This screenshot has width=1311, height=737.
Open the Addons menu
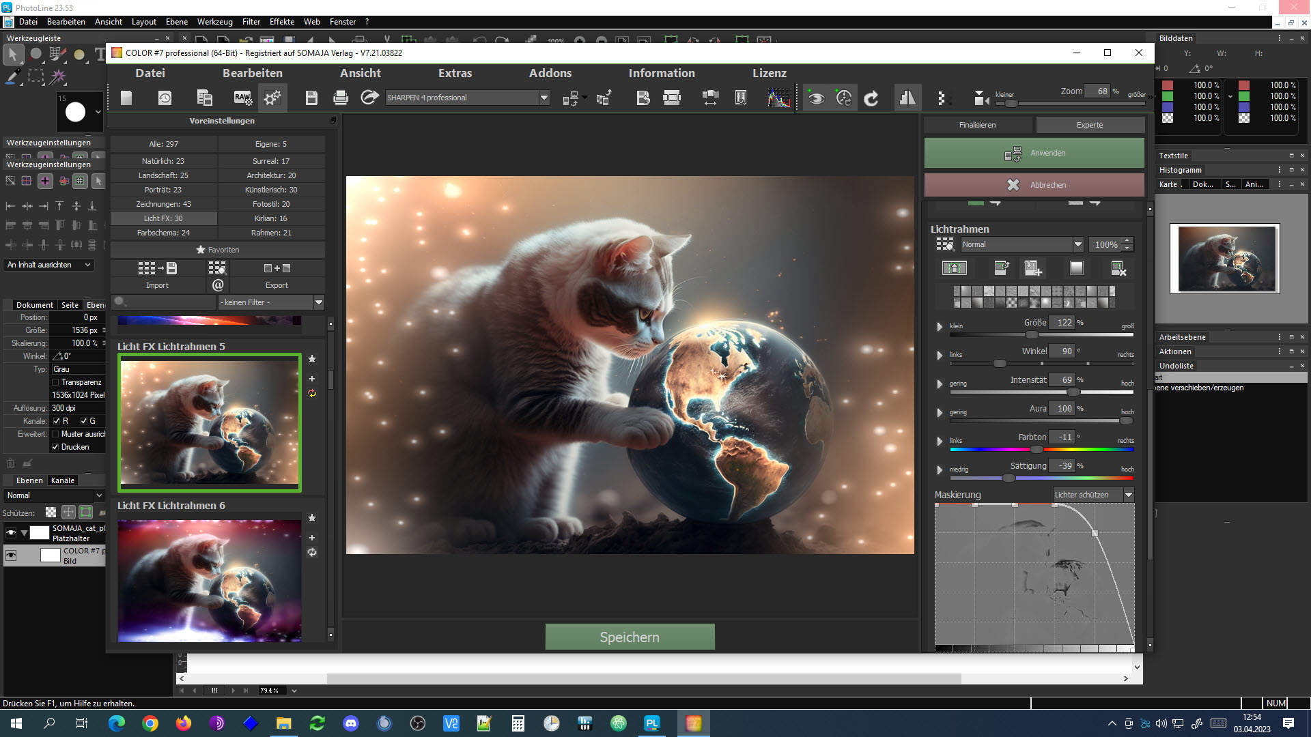coord(550,73)
